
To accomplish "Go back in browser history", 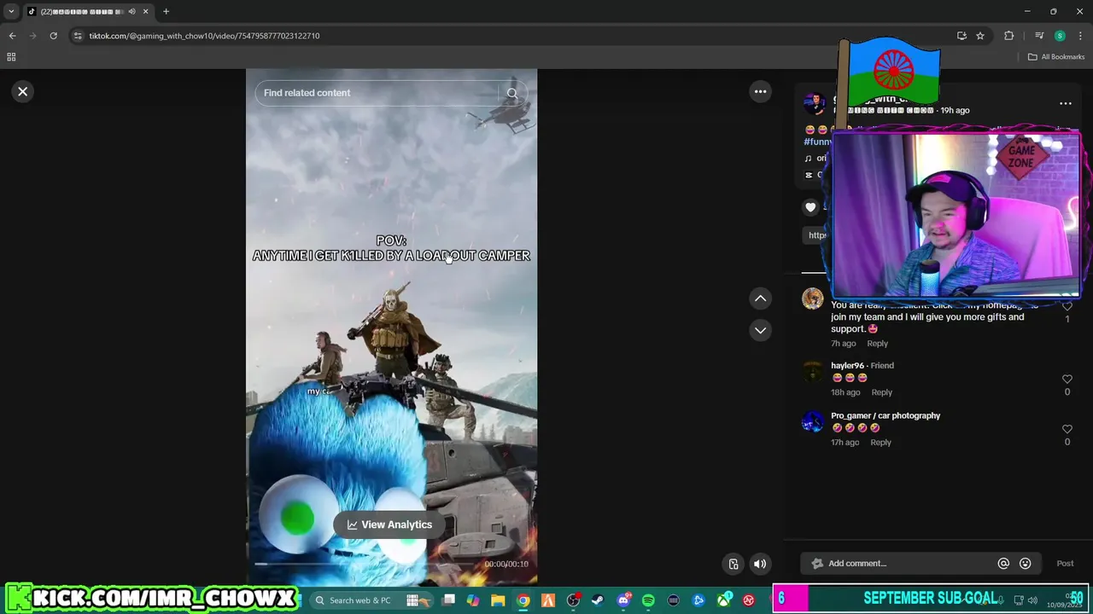I will [x=12, y=36].
